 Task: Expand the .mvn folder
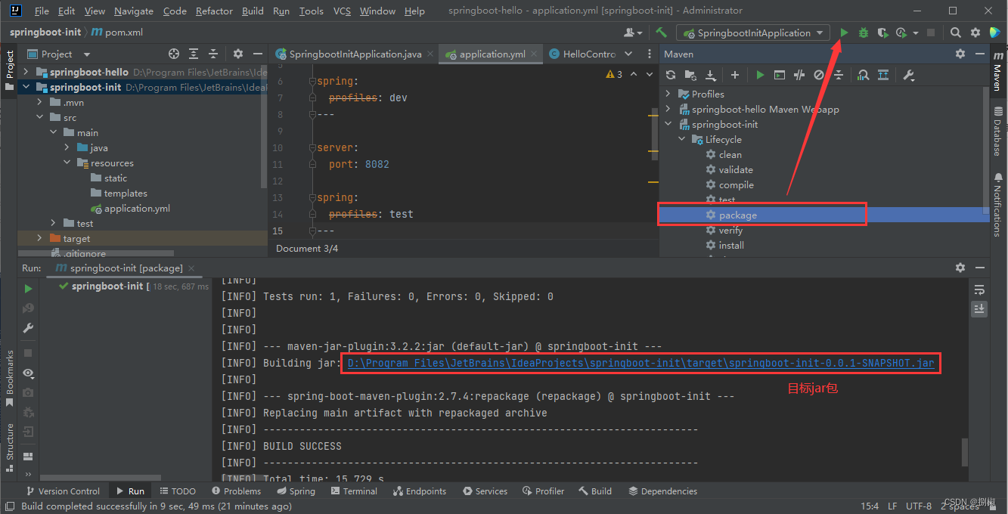(x=40, y=102)
